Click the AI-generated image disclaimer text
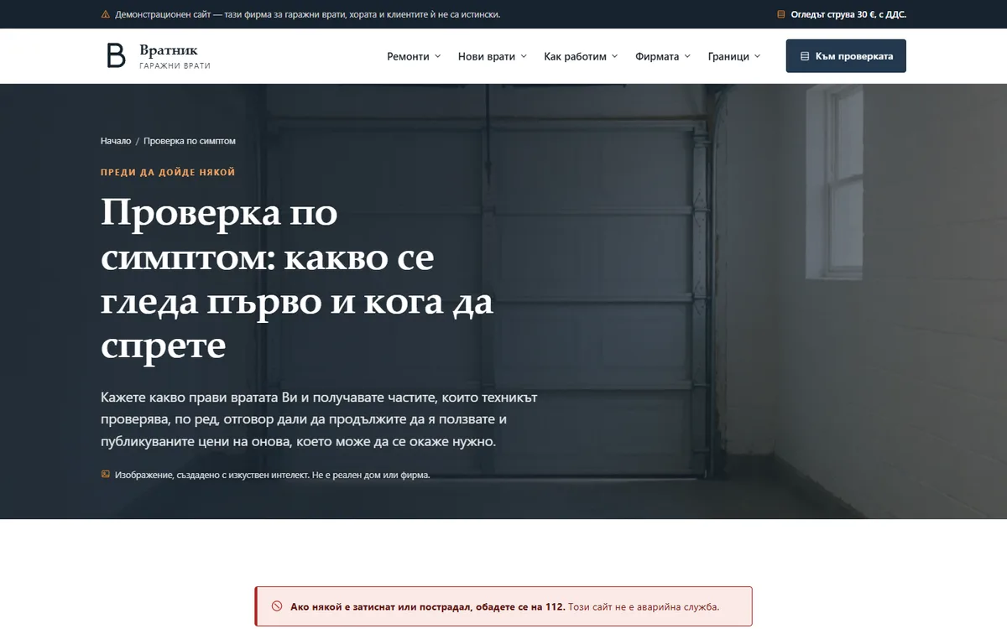This screenshot has height=629, width=1007. pyautogui.click(x=272, y=475)
